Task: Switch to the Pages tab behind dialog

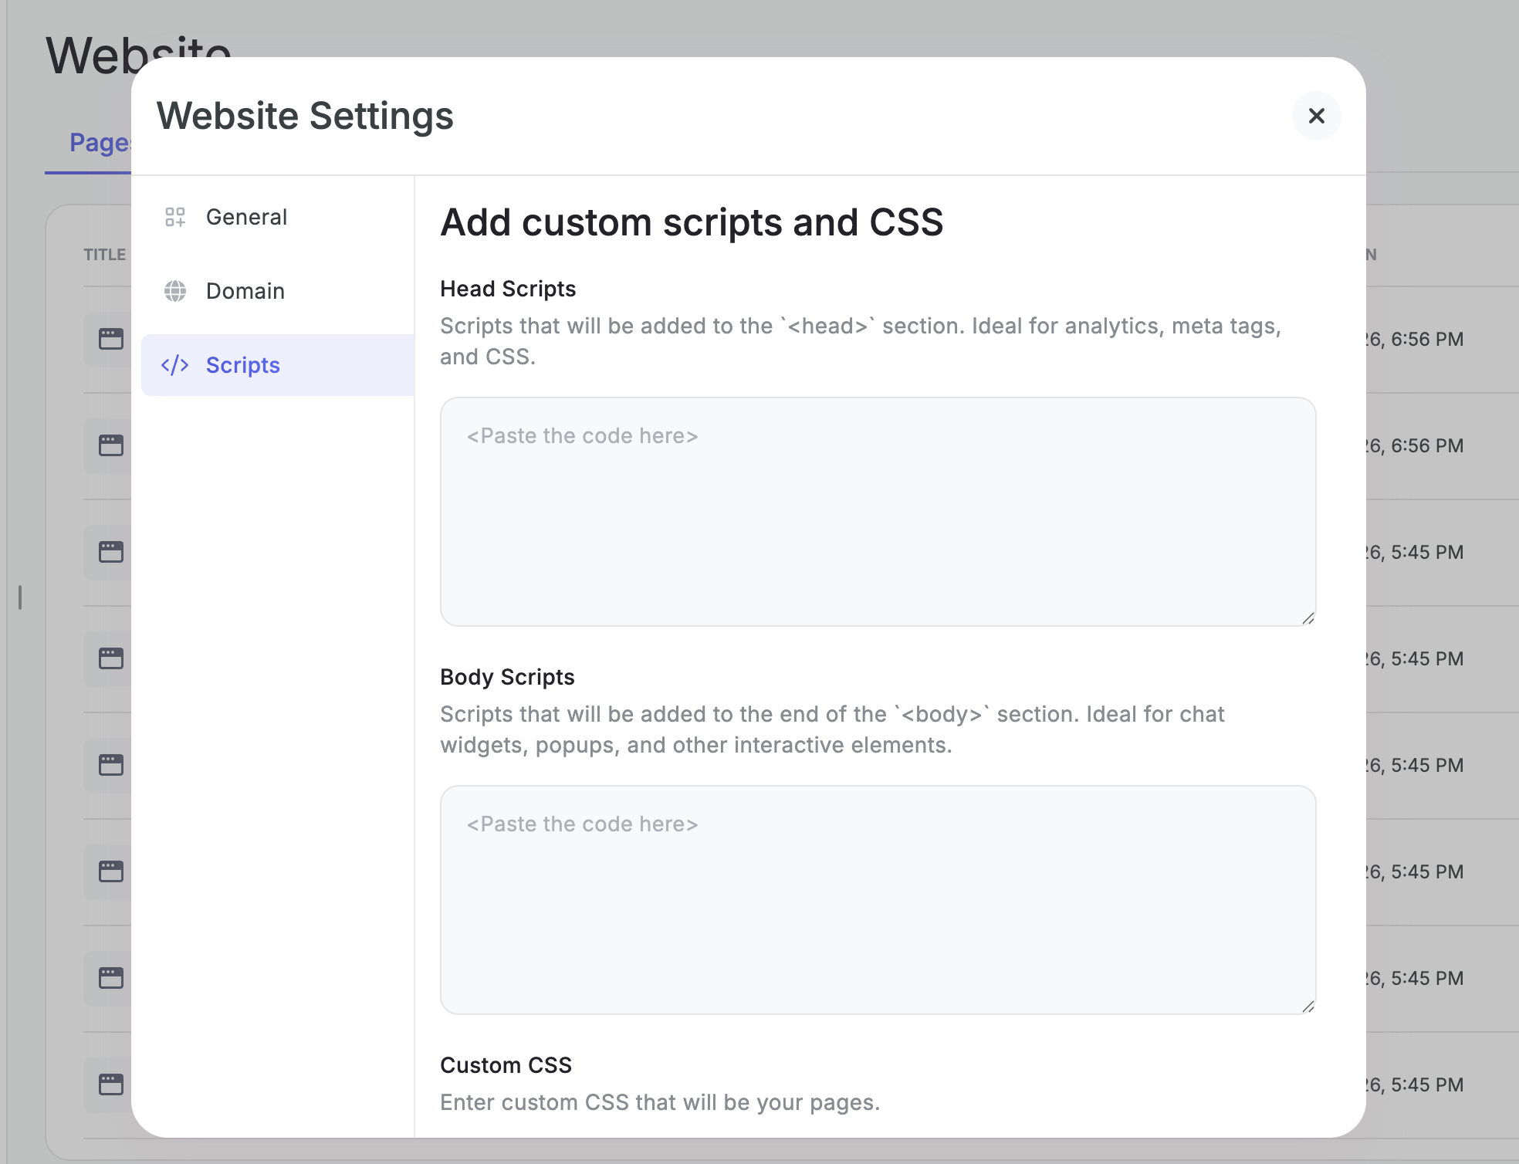Action: [x=99, y=143]
